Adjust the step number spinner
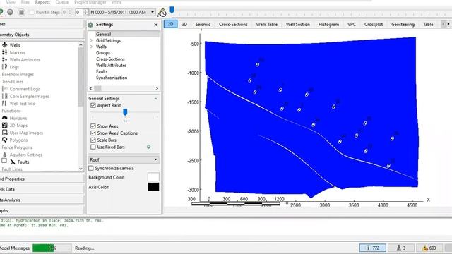This screenshot has width=452, height=254. pyautogui.click(x=85, y=12)
